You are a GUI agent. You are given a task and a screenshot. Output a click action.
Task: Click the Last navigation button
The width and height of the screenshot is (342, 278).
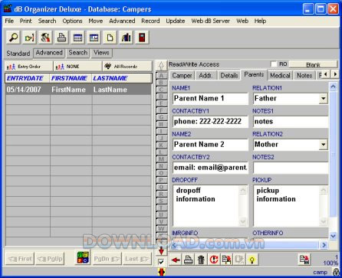pyautogui.click(x=136, y=259)
